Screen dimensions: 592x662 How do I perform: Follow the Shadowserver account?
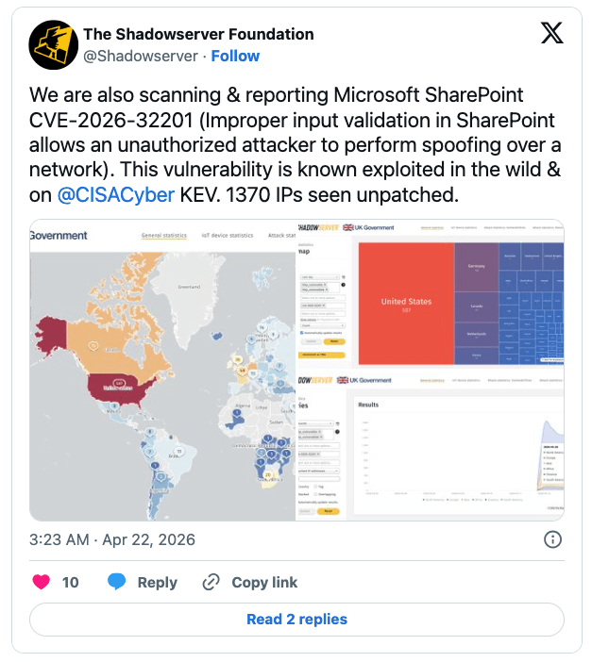[235, 56]
